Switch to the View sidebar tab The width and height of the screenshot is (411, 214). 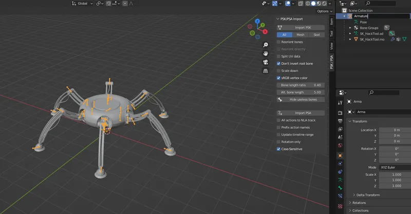[331, 46]
